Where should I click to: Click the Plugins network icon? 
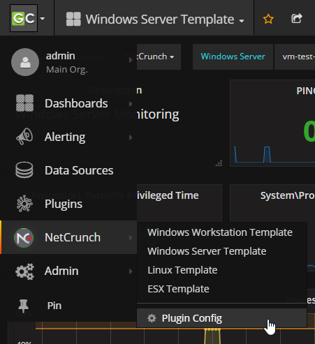[24, 204]
